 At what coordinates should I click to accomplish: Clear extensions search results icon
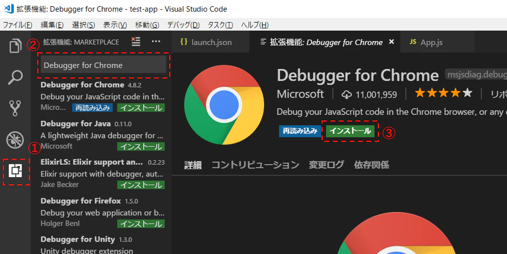coord(136,42)
